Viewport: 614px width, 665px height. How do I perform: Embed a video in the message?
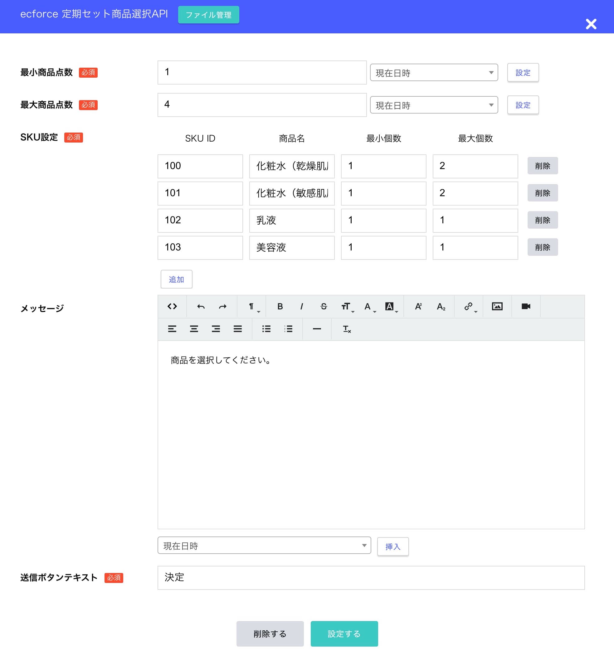coord(525,306)
